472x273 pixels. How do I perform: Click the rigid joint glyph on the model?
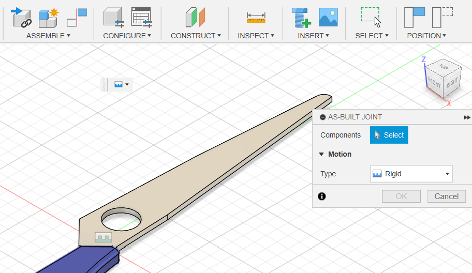104,238
